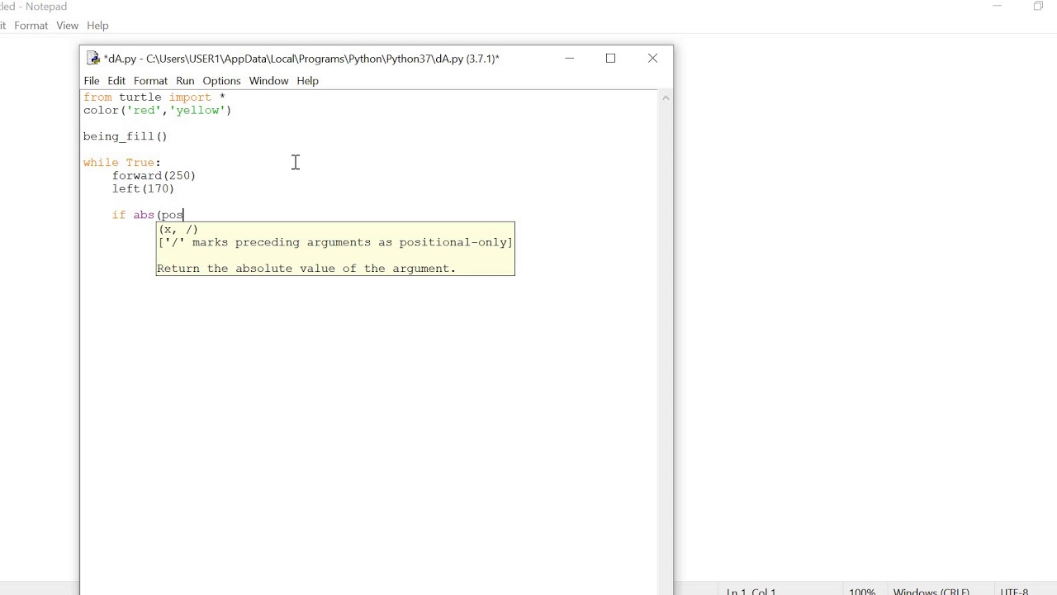Image resolution: width=1057 pixels, height=595 pixels.
Task: Open the Edit menu in IDLE
Action: 116,81
